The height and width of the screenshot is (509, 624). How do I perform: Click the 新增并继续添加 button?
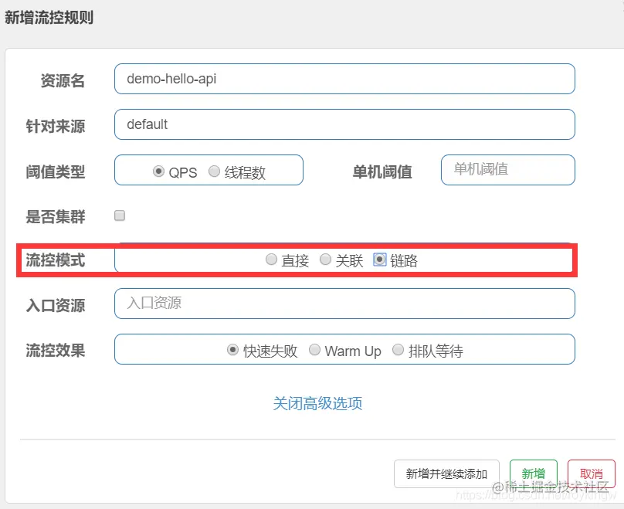pos(446,473)
